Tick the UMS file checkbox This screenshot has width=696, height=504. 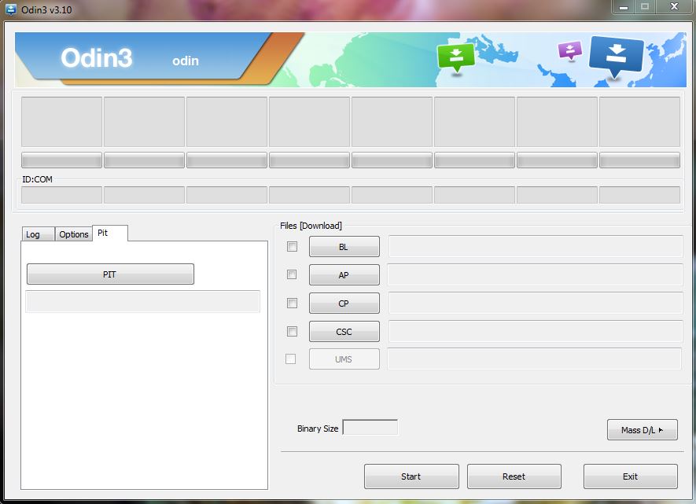[x=291, y=359]
